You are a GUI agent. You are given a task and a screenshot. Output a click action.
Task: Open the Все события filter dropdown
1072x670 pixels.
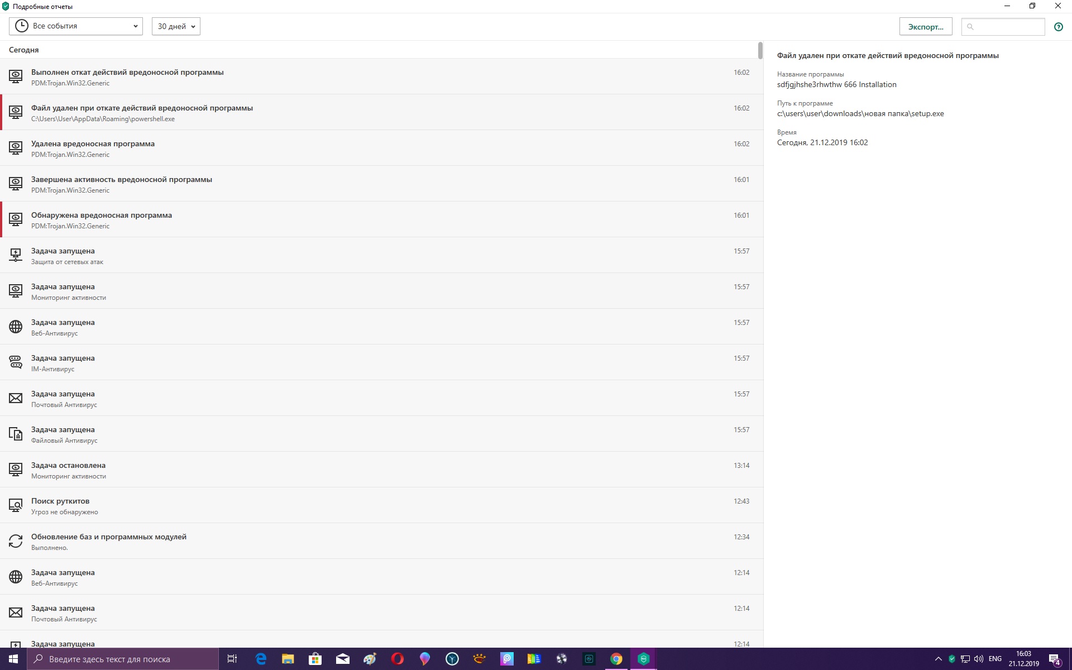click(x=76, y=26)
